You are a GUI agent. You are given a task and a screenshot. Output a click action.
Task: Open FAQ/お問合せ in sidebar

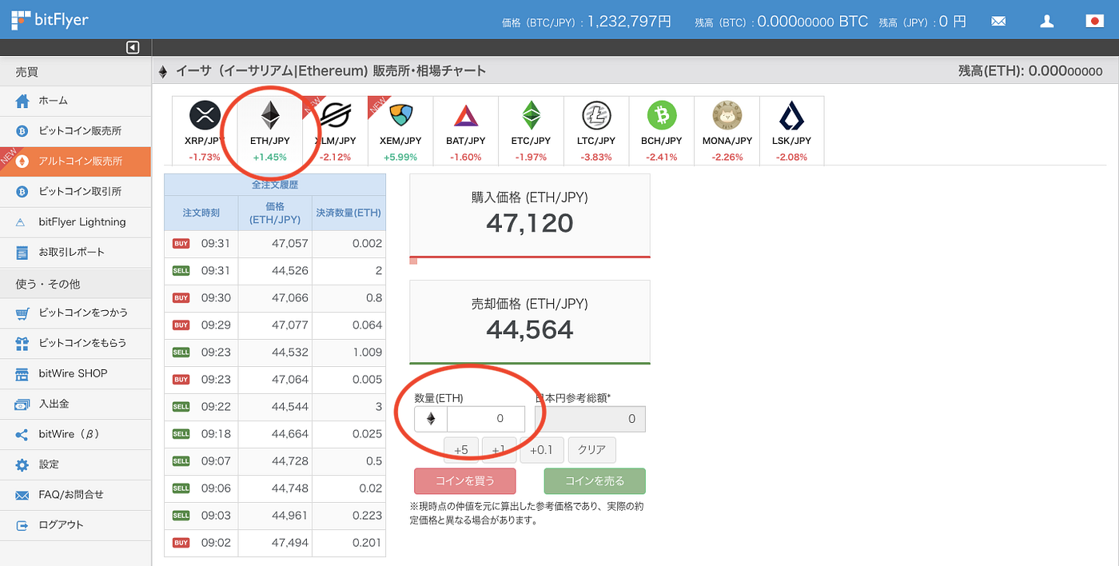75,495
